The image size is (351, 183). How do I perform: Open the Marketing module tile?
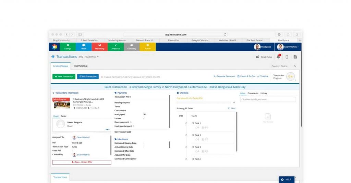pyautogui.click(x=99, y=47)
